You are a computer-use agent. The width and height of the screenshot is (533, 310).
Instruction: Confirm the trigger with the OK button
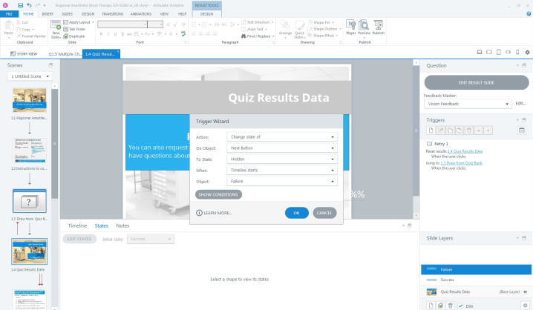pos(297,213)
